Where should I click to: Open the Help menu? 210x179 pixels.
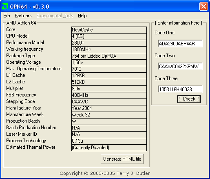tap(82, 16)
